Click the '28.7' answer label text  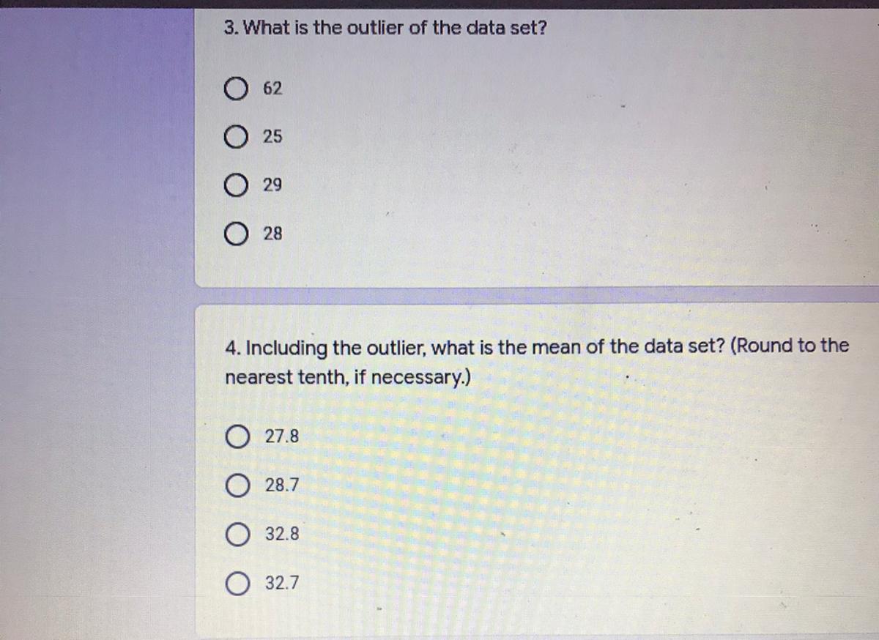(x=282, y=485)
